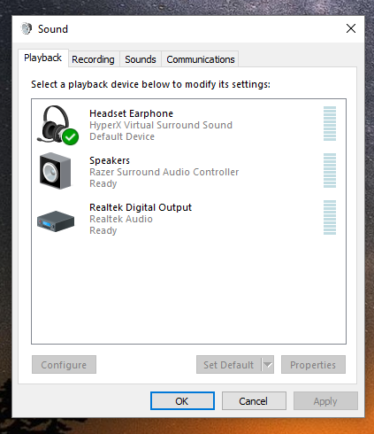Cancel the Sound dialog
Screen dimensions: 374x434
click(254, 401)
